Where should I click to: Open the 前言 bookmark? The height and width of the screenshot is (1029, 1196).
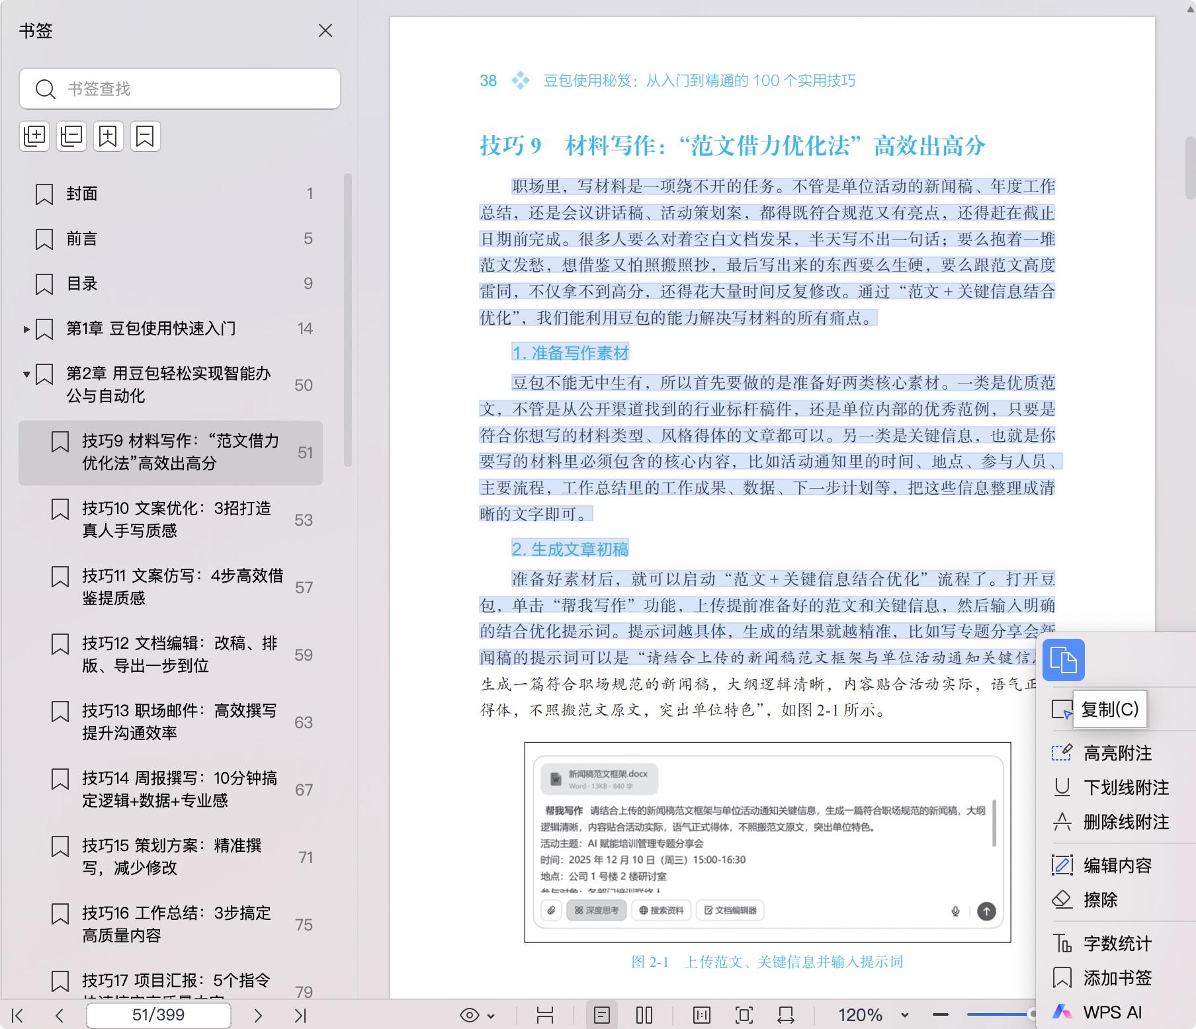coord(171,239)
